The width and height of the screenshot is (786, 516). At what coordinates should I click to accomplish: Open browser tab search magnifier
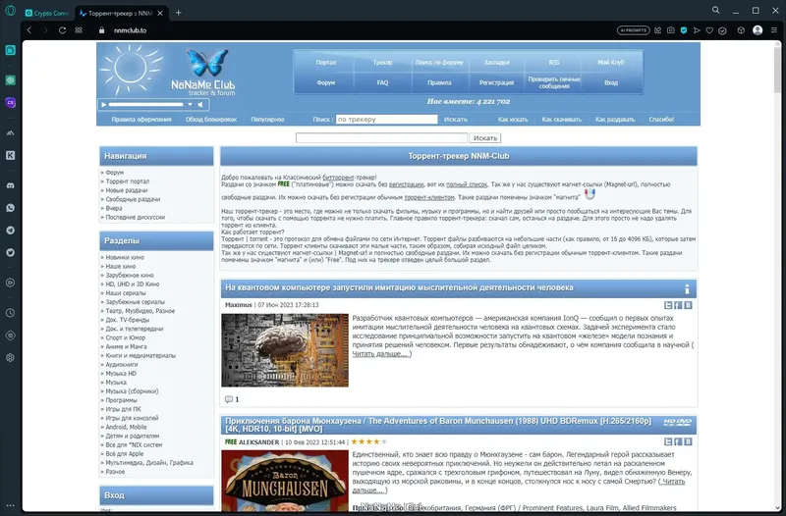click(716, 10)
